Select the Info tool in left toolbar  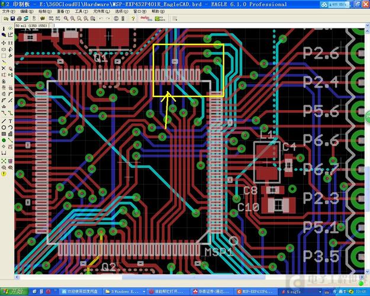coord(4,28)
